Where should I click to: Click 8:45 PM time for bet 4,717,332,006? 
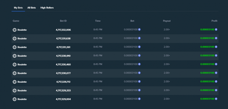[x=98, y=29]
